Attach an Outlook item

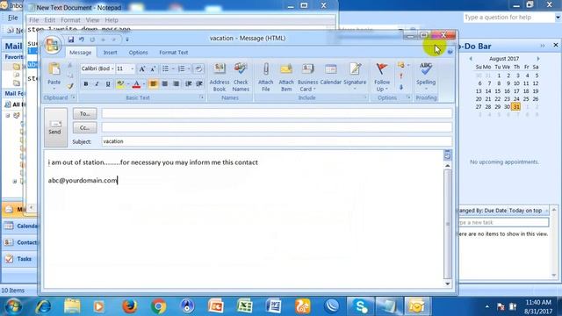[286, 77]
